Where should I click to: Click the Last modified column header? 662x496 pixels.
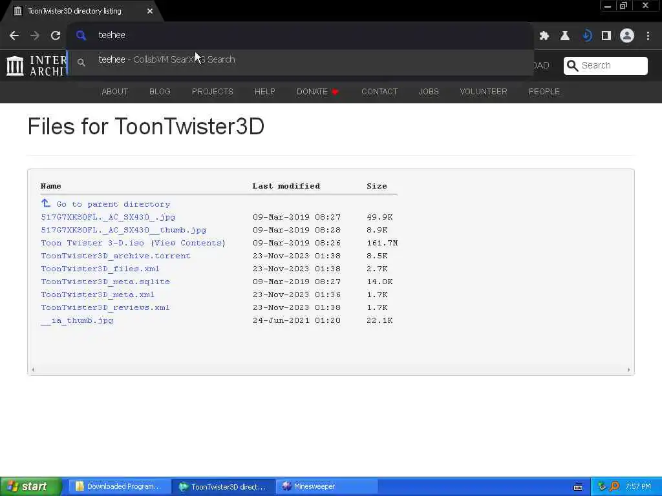coord(286,186)
